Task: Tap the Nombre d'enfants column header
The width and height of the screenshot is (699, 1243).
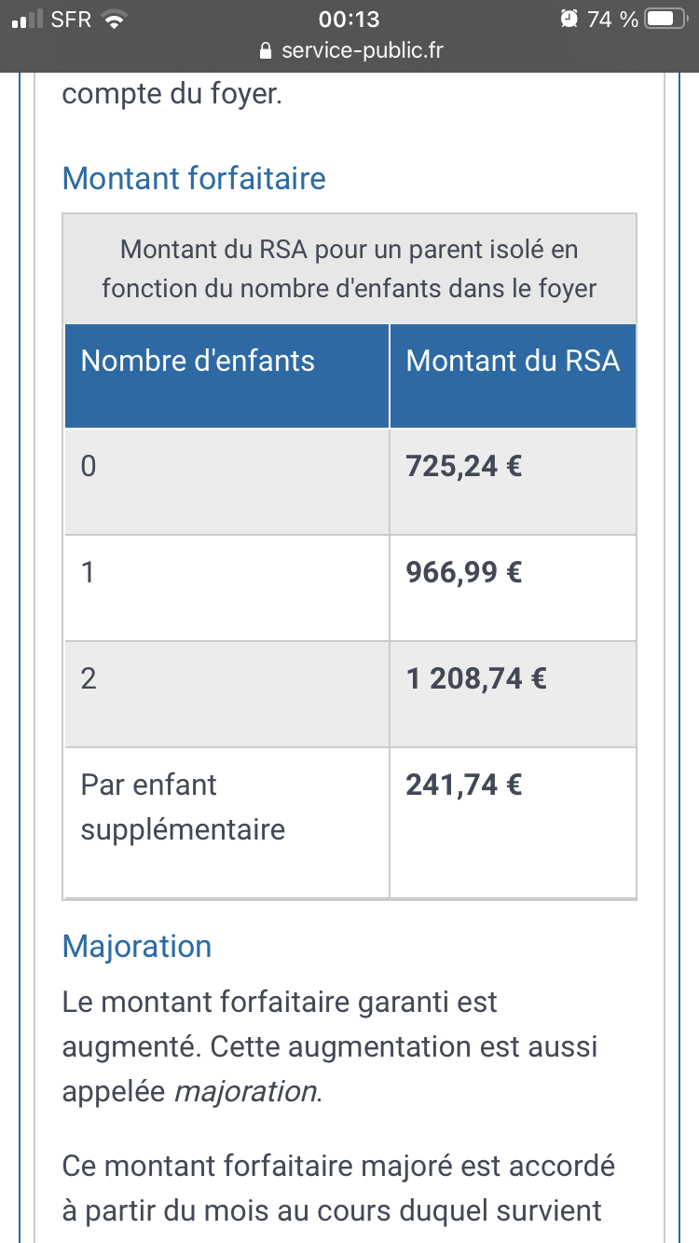Action: pos(198,362)
